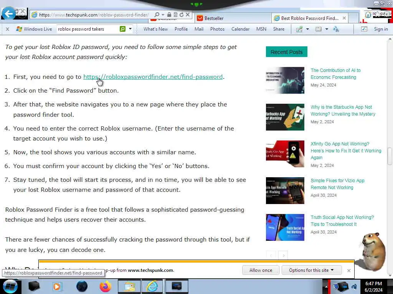Open Truth Social App Not Working post

342,221
